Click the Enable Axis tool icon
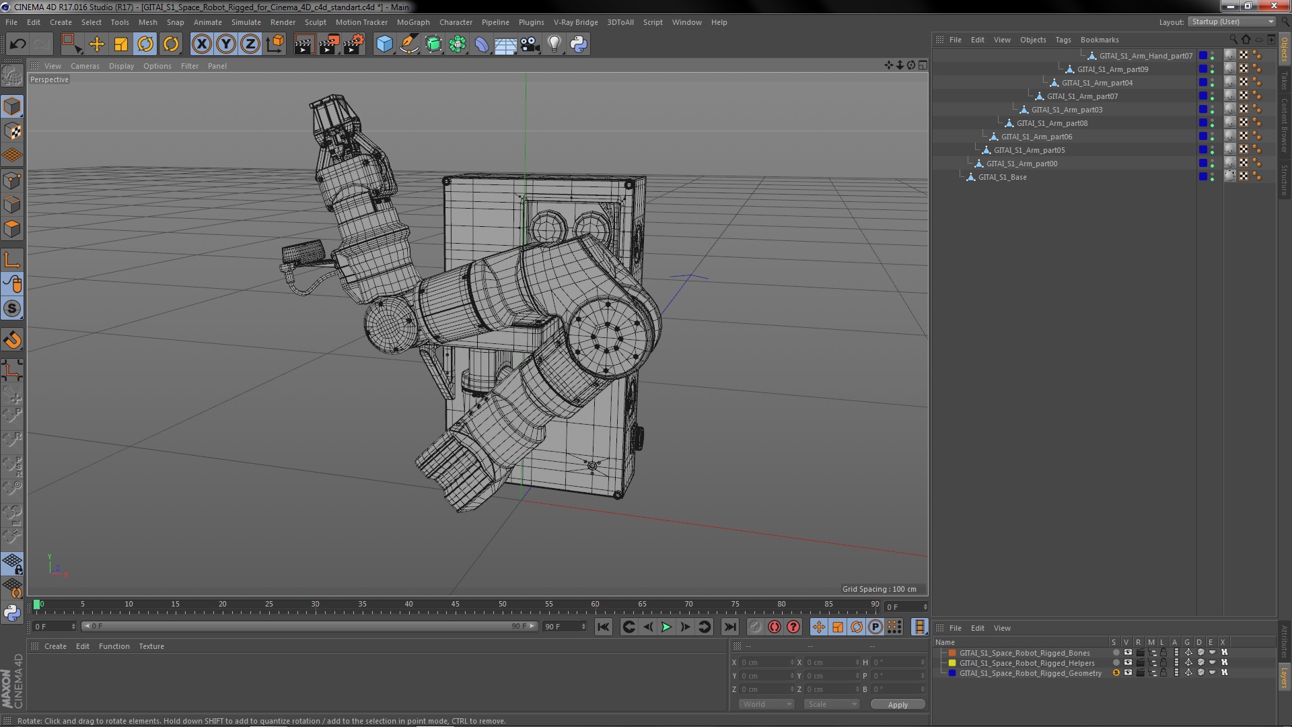 [12, 260]
